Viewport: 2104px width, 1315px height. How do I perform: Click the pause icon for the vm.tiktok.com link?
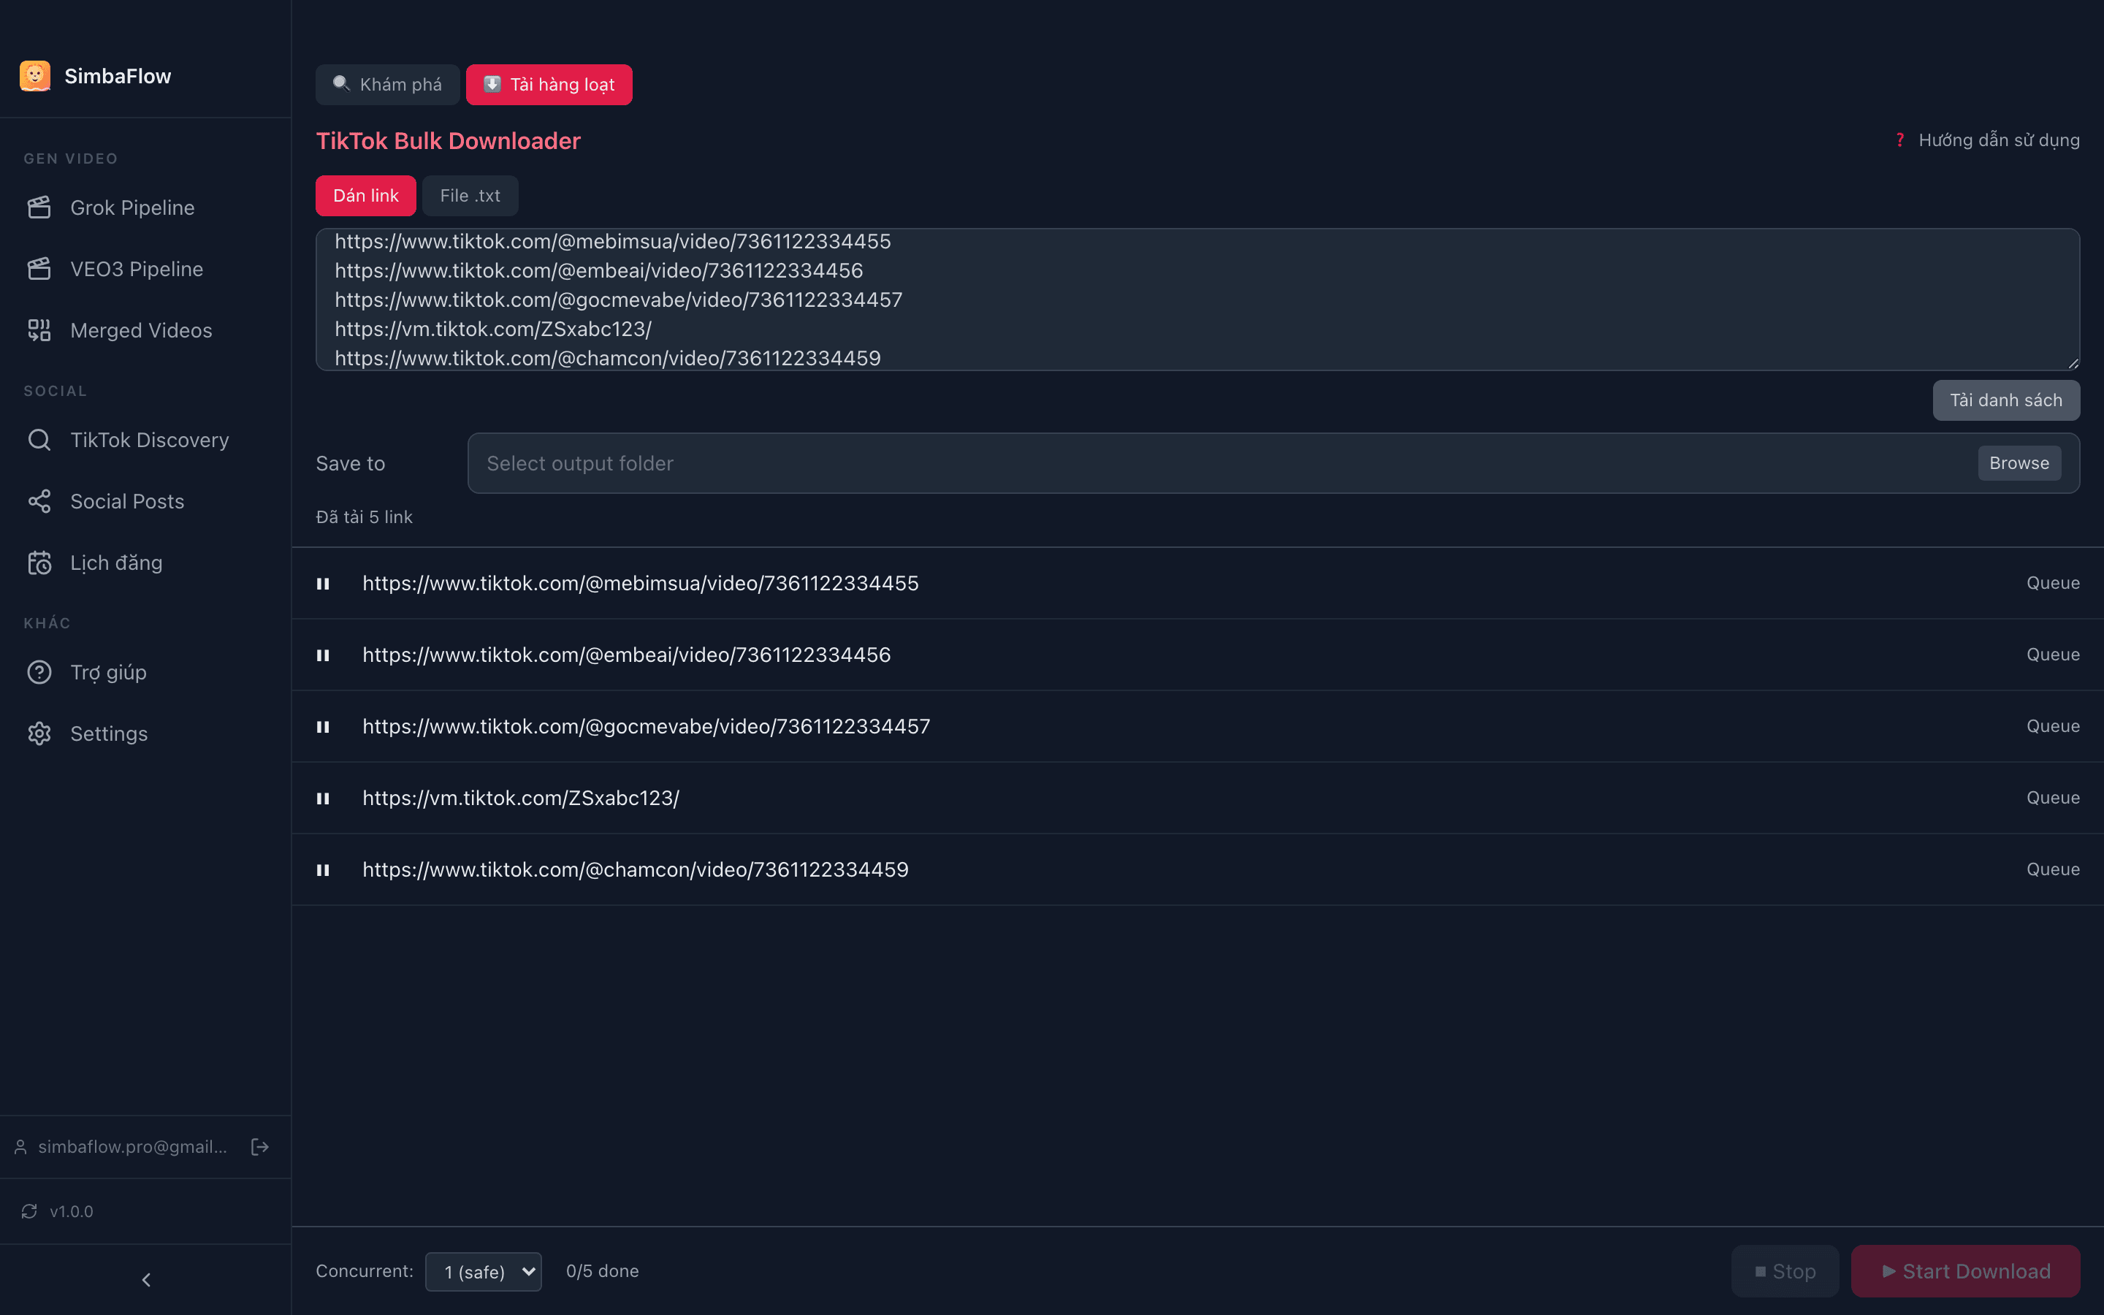[x=323, y=798]
